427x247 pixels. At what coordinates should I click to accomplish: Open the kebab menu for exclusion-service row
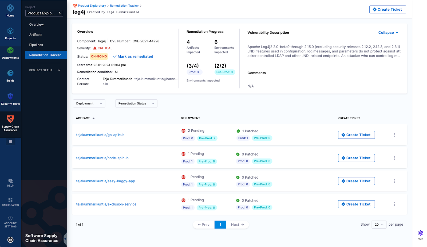click(394, 204)
